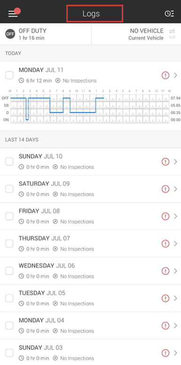Viewport: 181px width, 365px height.
Task: Check the Thursday Jul 07 log checkbox
Action: click(x=9, y=244)
